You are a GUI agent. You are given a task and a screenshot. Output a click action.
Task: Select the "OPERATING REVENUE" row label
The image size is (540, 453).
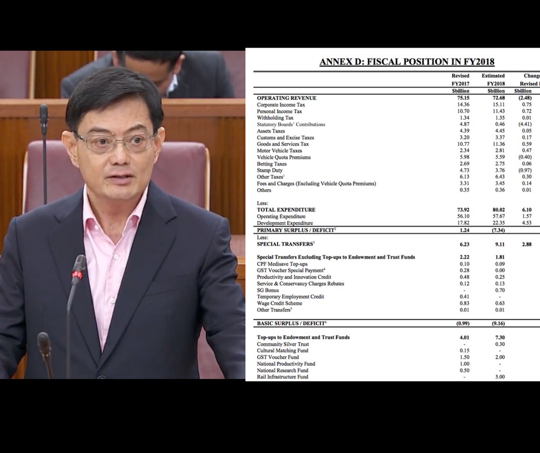pyautogui.click(x=286, y=98)
